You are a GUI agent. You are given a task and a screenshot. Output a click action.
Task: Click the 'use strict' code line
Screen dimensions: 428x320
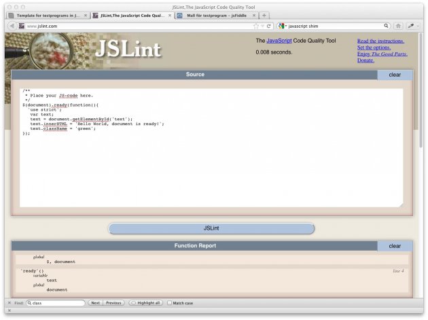44,110
